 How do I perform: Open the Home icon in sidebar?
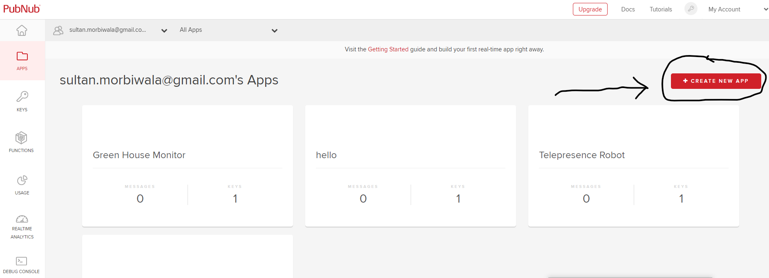(22, 30)
